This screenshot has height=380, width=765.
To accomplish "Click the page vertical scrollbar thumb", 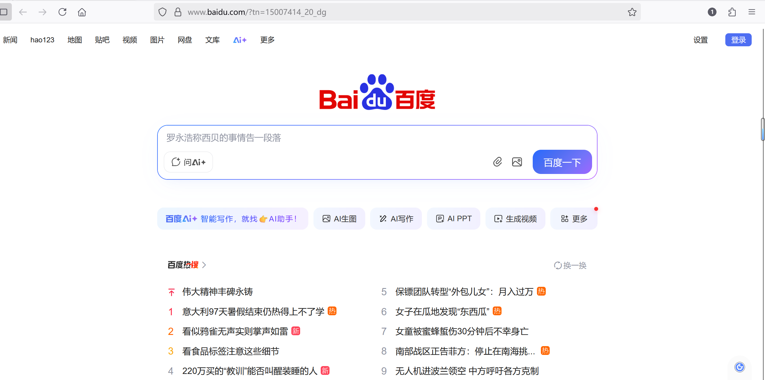I will click(763, 129).
